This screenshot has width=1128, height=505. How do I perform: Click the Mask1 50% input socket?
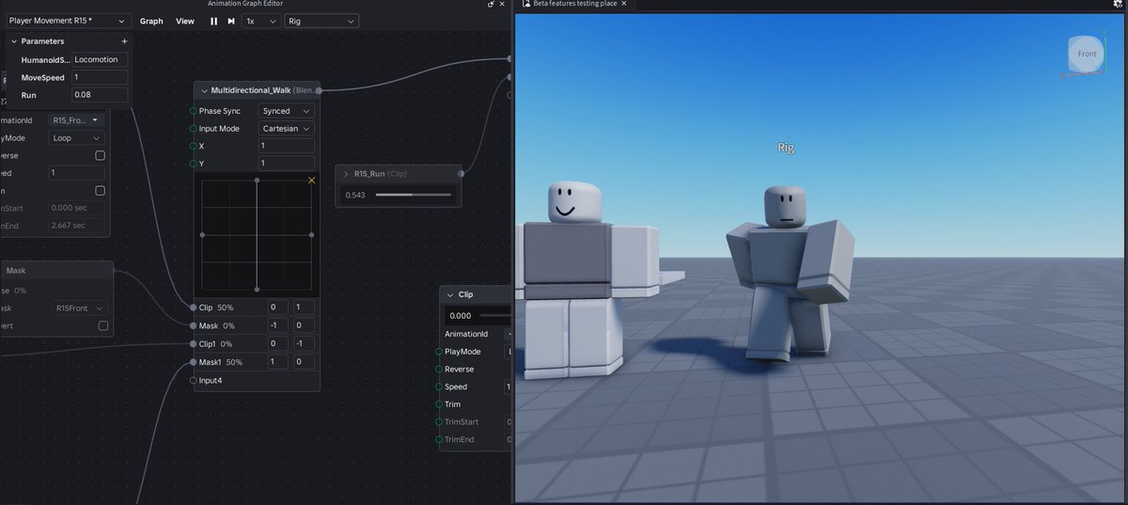(194, 362)
